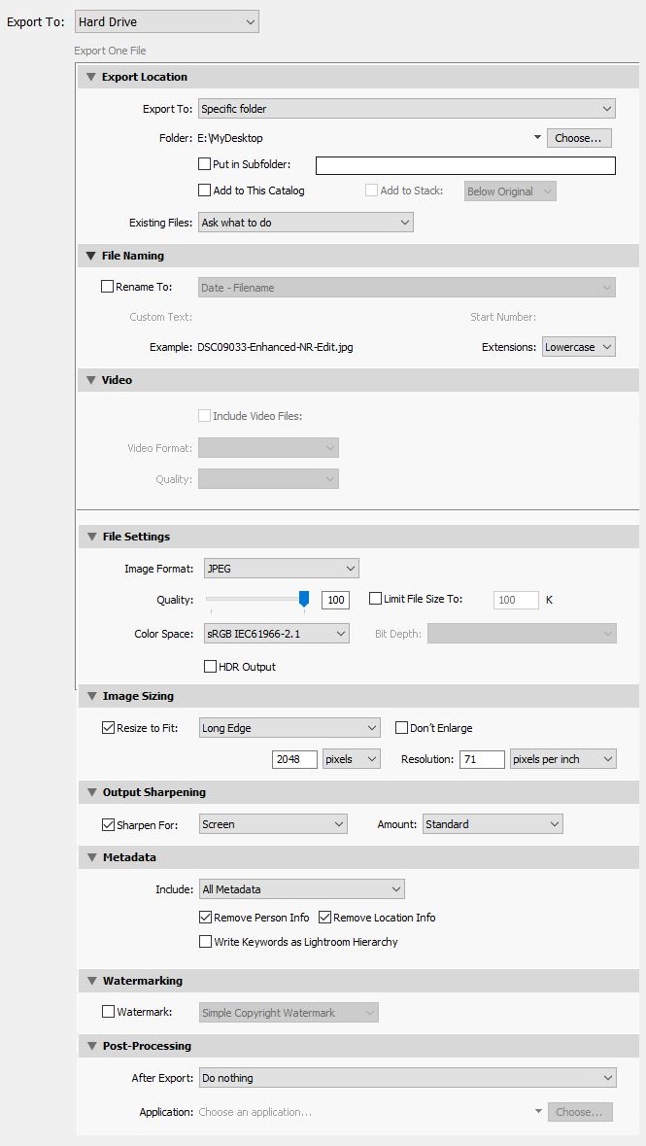Enable the Put in Subfolder checkbox
Viewport: 646px width, 1146px height.
click(205, 164)
